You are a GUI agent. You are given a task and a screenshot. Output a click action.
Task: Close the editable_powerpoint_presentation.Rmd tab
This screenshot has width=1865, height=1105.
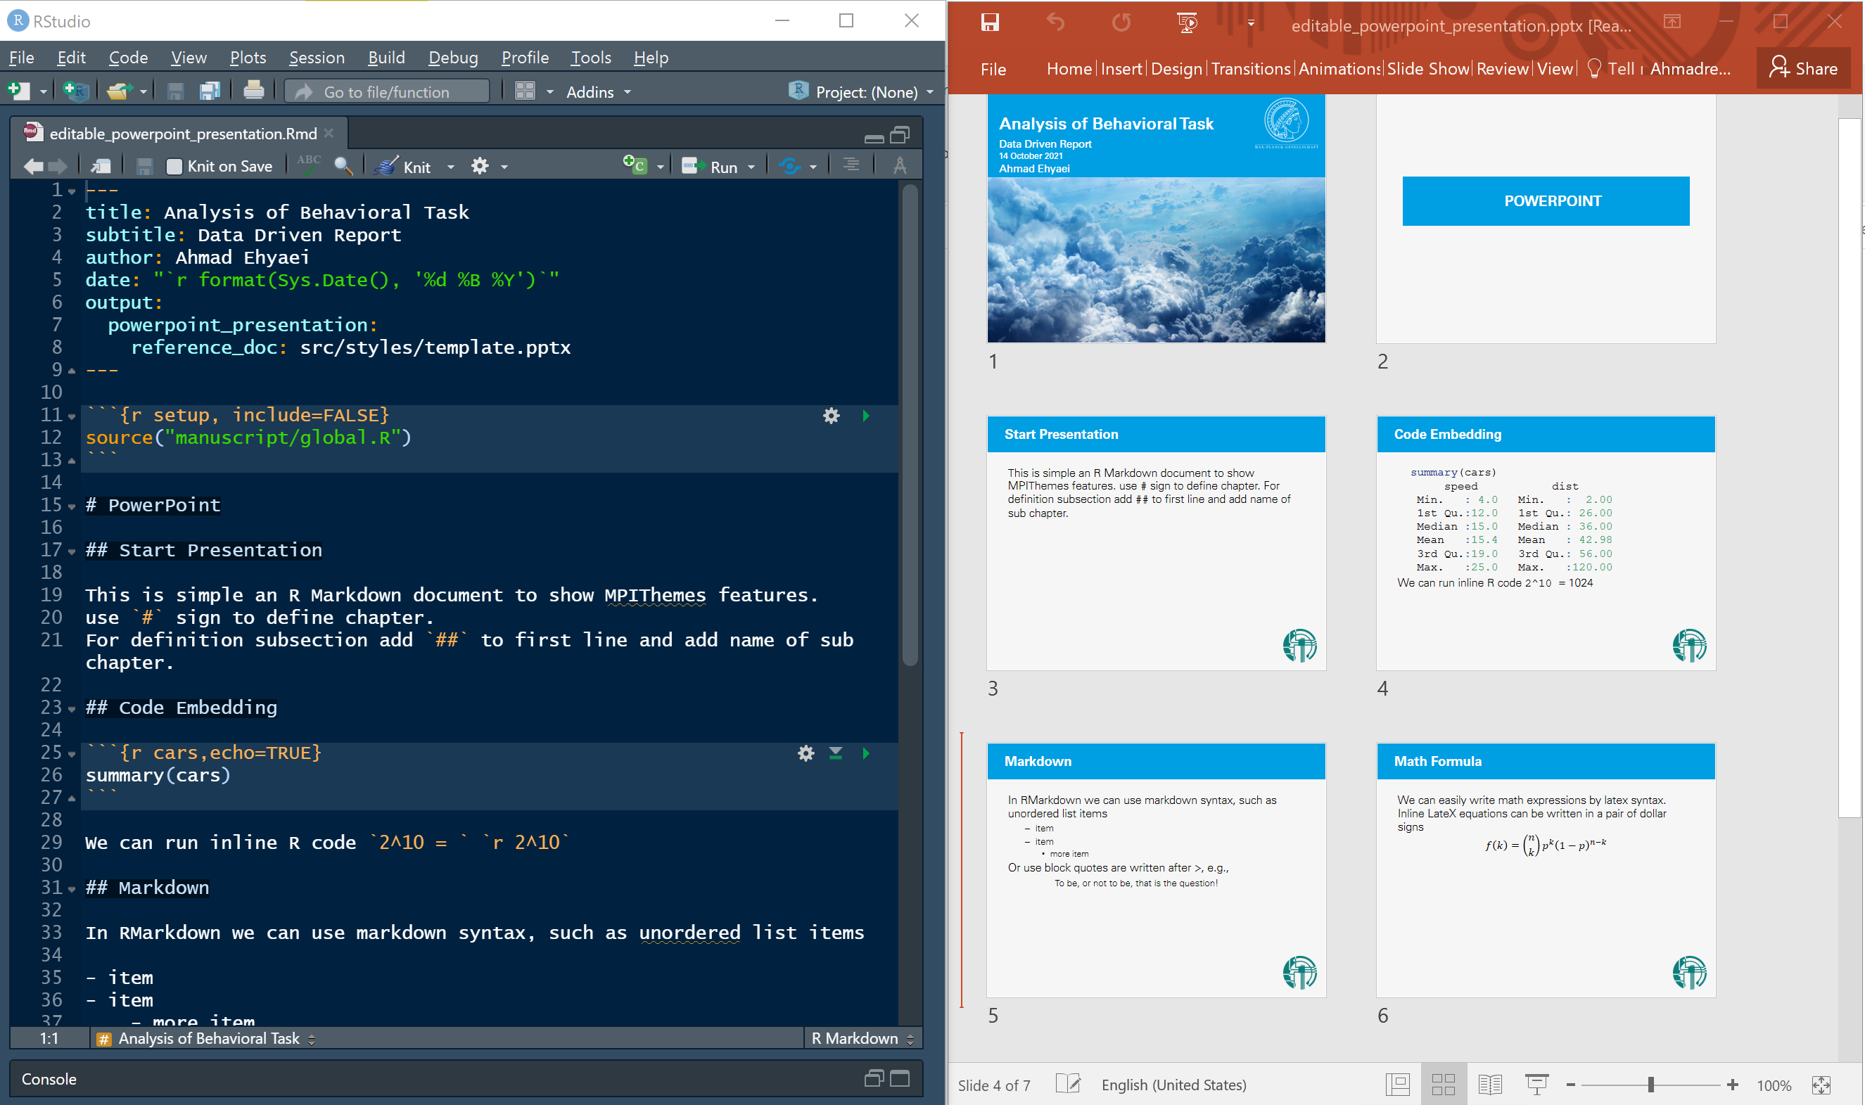[329, 132]
